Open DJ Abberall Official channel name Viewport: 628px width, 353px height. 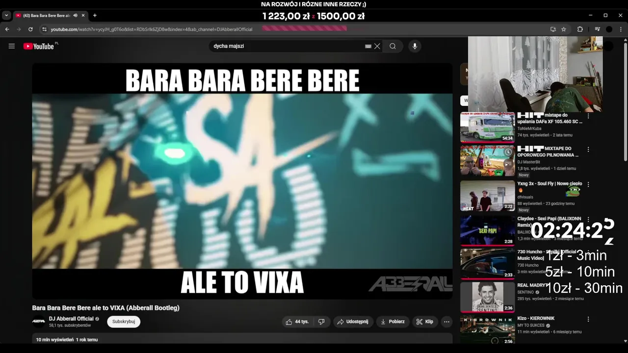[71, 319]
